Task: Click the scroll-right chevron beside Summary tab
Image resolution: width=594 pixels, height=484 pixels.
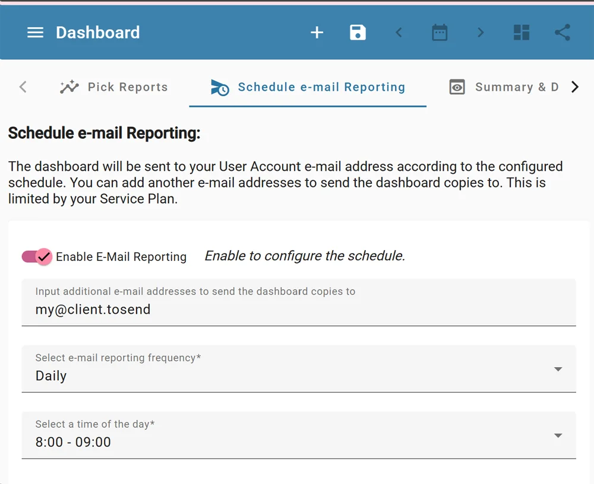Action: click(x=574, y=86)
